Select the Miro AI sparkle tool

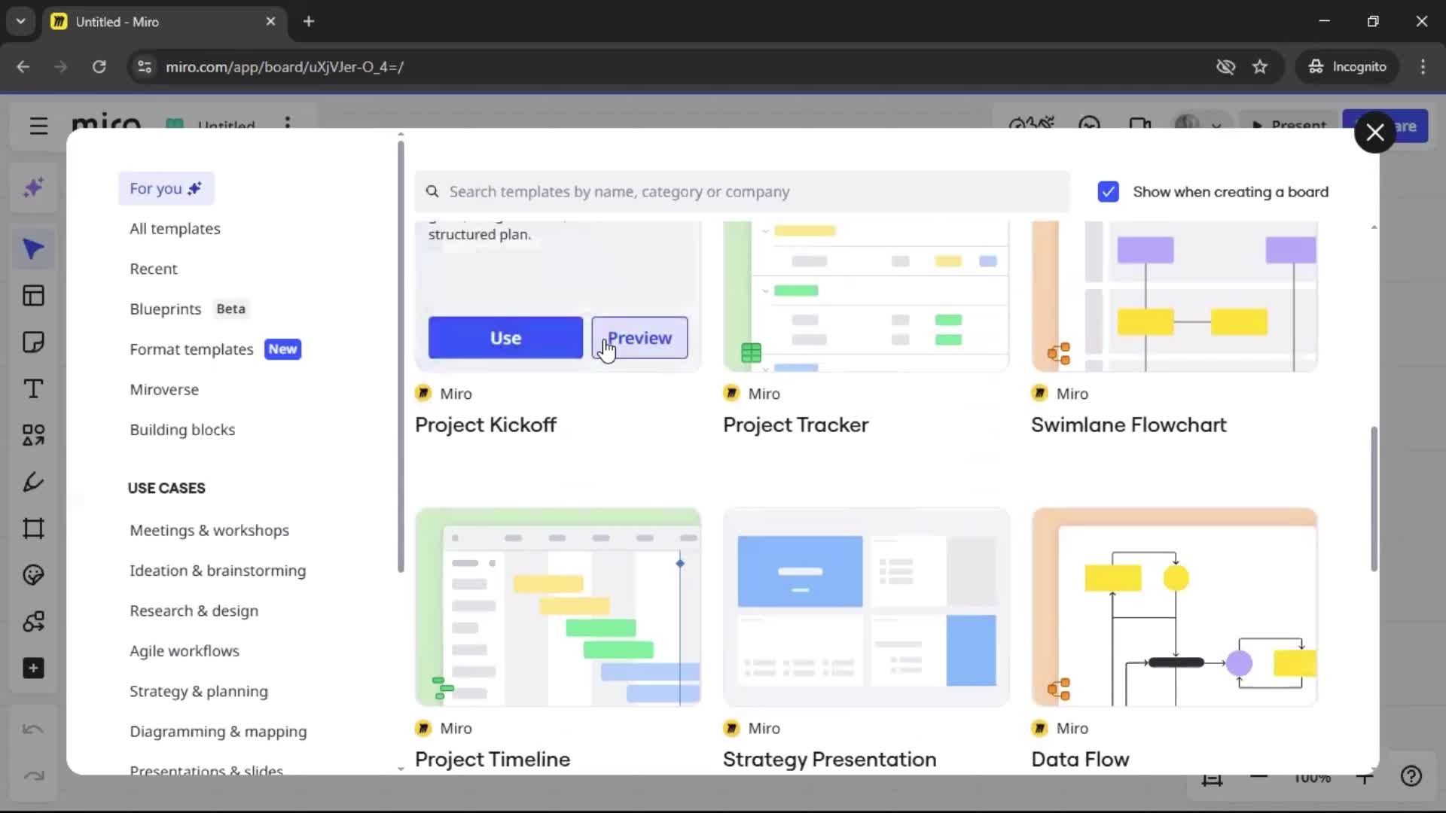tap(33, 188)
